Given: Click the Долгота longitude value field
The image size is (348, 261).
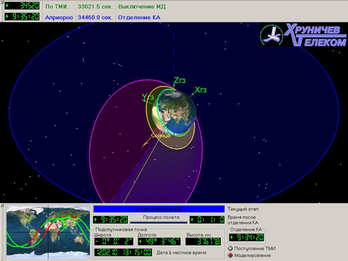Looking at the screenshot, I should 159,241.
